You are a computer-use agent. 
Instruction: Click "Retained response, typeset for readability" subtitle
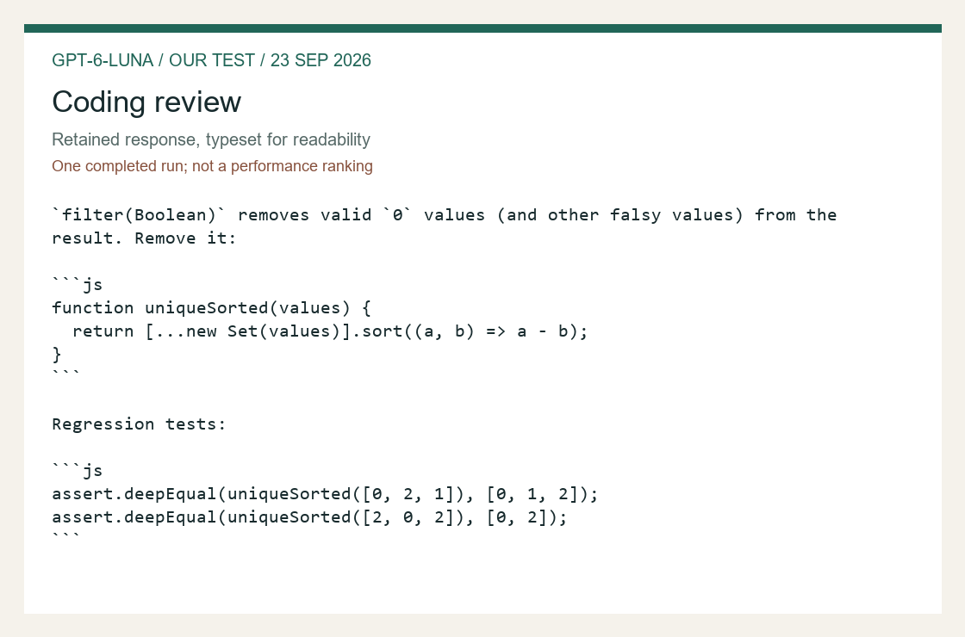pyautogui.click(x=211, y=139)
